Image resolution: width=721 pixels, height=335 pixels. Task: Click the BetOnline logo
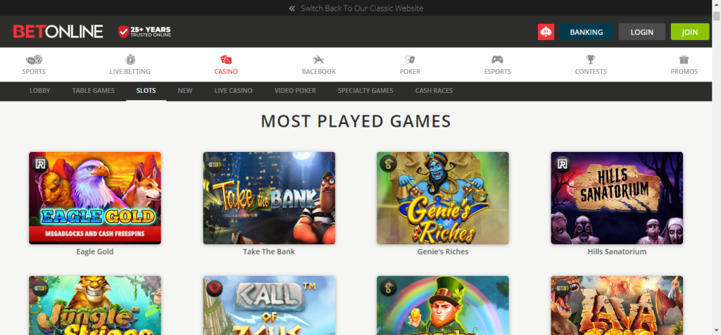point(56,32)
